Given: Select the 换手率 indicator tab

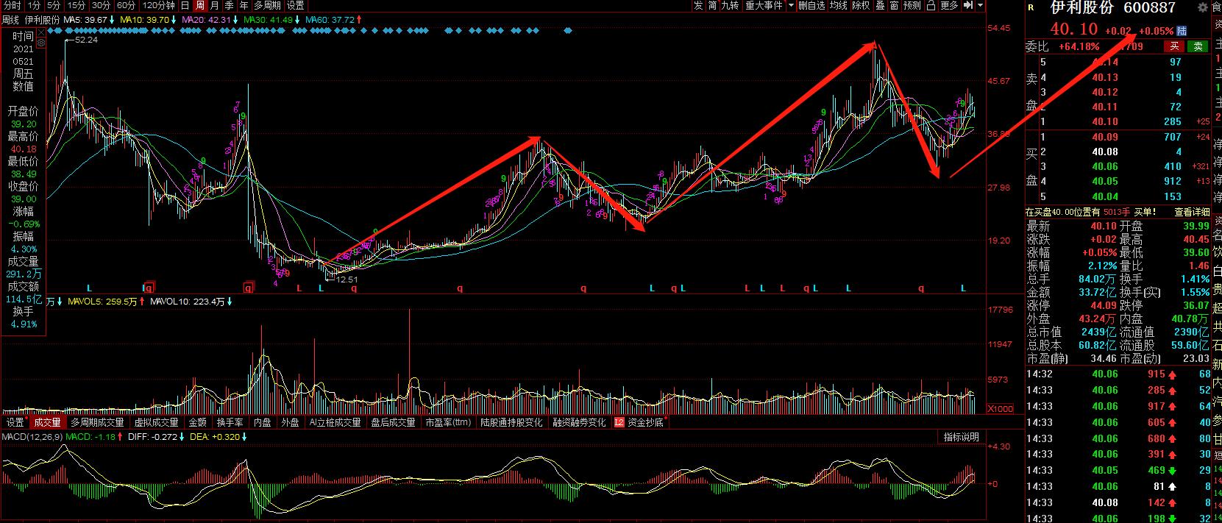Looking at the screenshot, I should pyautogui.click(x=230, y=423).
